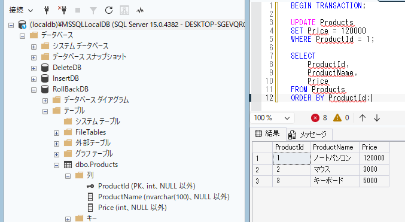Click the yellow warning count icon
This screenshot has width=405, height=222.
coord(337,118)
